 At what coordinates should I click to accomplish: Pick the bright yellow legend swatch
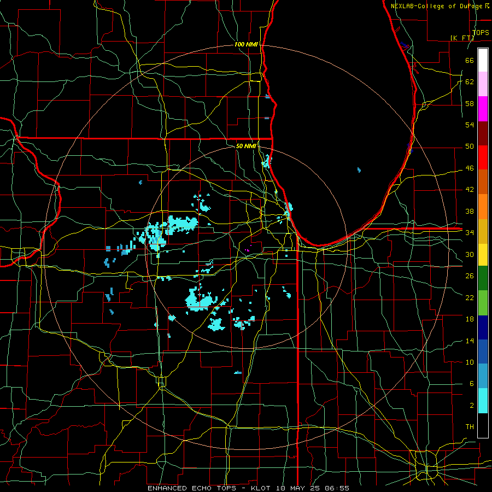(x=483, y=255)
